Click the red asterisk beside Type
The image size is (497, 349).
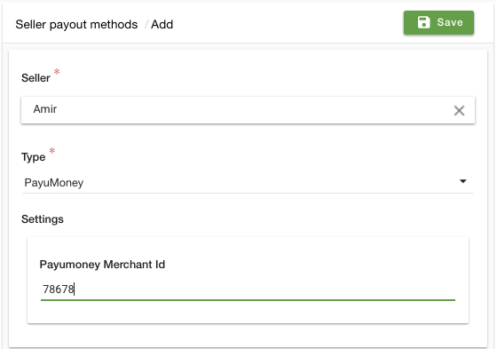[x=52, y=151]
